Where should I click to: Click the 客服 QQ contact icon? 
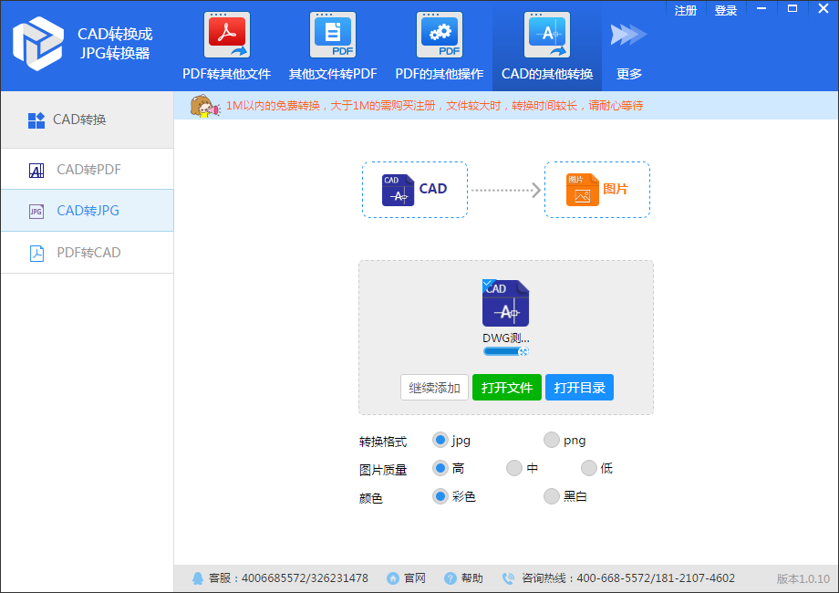click(198, 578)
